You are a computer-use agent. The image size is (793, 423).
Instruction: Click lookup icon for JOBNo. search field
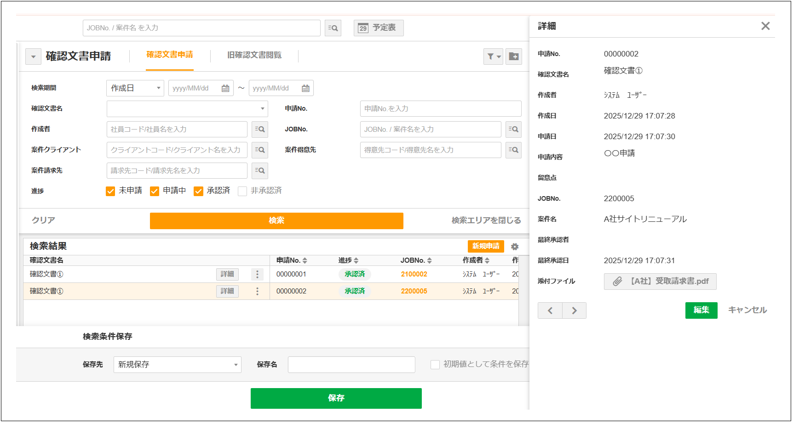(513, 130)
